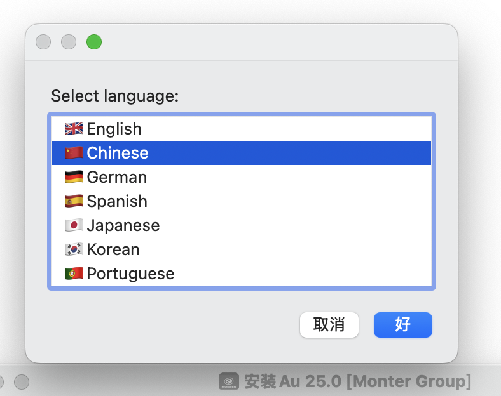Click the green zoom window button
The height and width of the screenshot is (396, 501).
point(94,43)
